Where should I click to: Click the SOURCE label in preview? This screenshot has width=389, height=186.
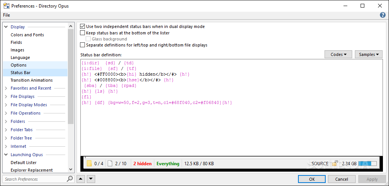tap(320, 163)
